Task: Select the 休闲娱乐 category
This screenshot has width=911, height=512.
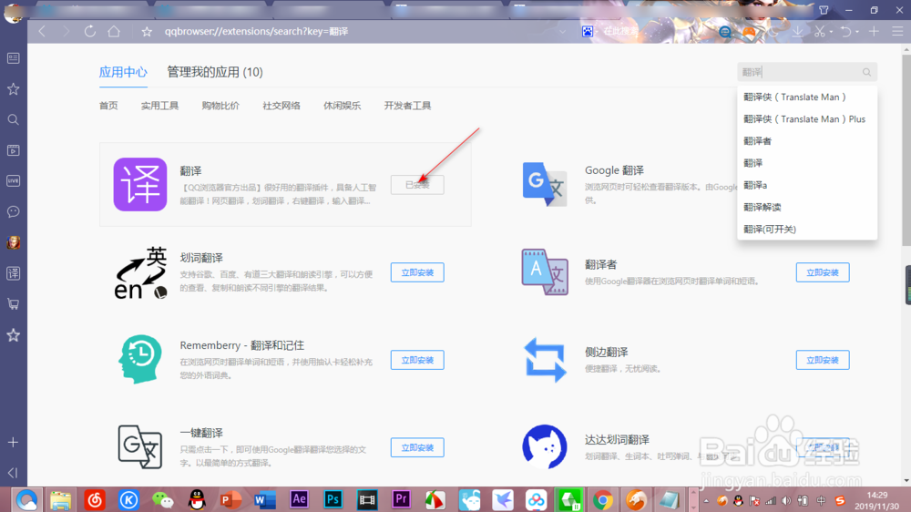Action: [x=343, y=106]
